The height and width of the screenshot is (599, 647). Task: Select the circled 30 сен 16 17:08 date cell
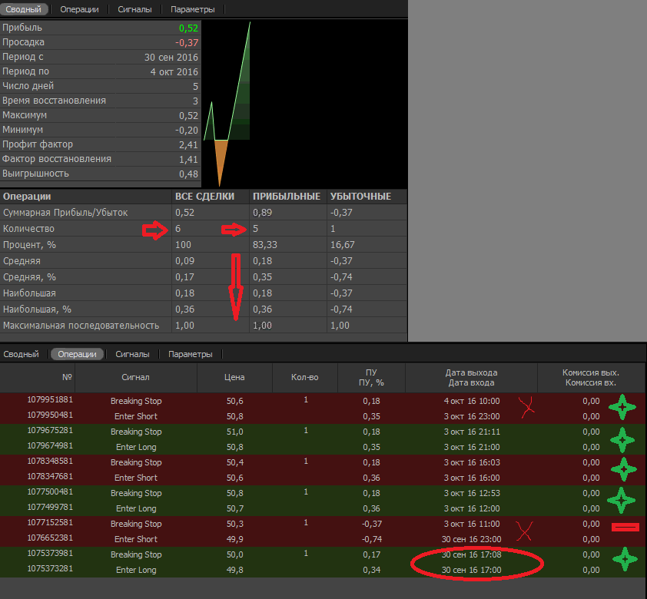(x=473, y=554)
